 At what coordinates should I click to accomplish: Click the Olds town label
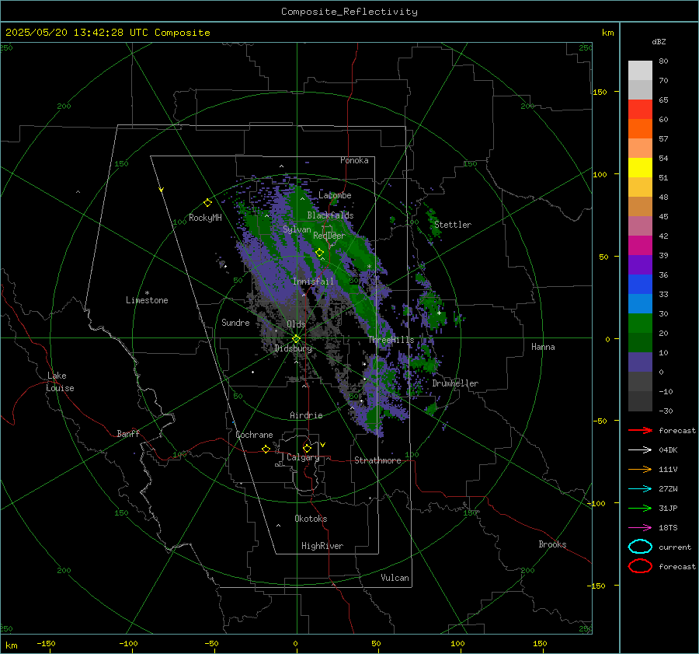(296, 324)
